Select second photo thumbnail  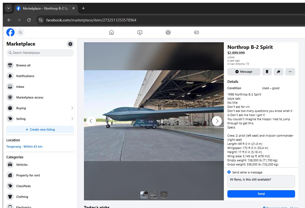click(x=154, y=195)
